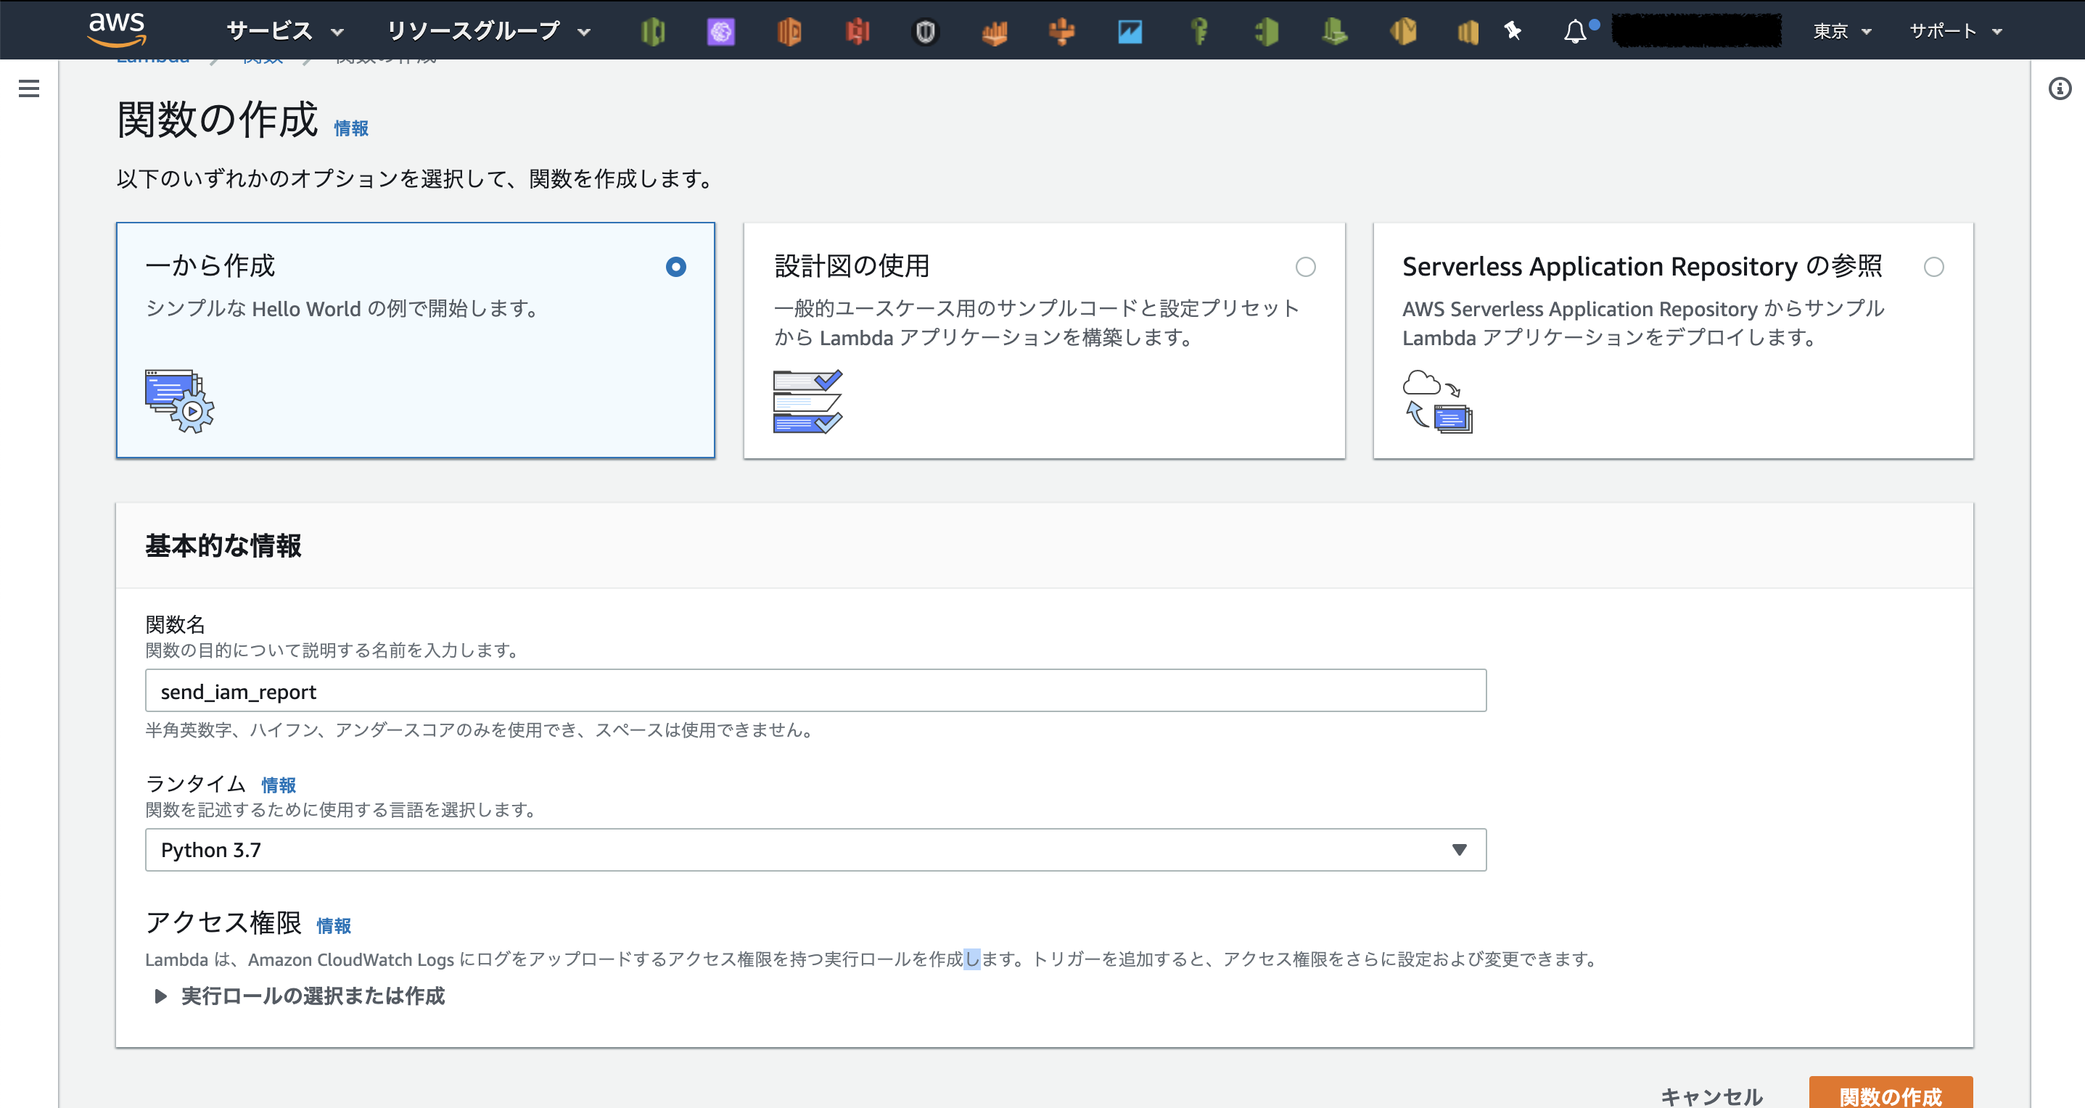
Task: Select Serverless Application Repository の参照 option
Action: coord(1936,267)
